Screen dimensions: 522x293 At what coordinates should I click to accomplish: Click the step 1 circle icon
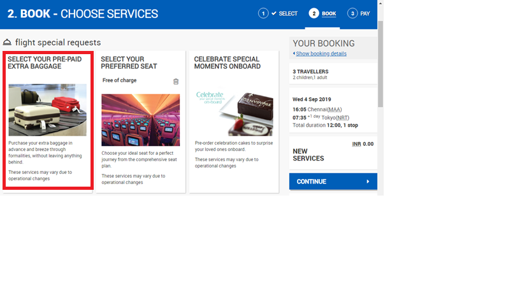pos(263,13)
